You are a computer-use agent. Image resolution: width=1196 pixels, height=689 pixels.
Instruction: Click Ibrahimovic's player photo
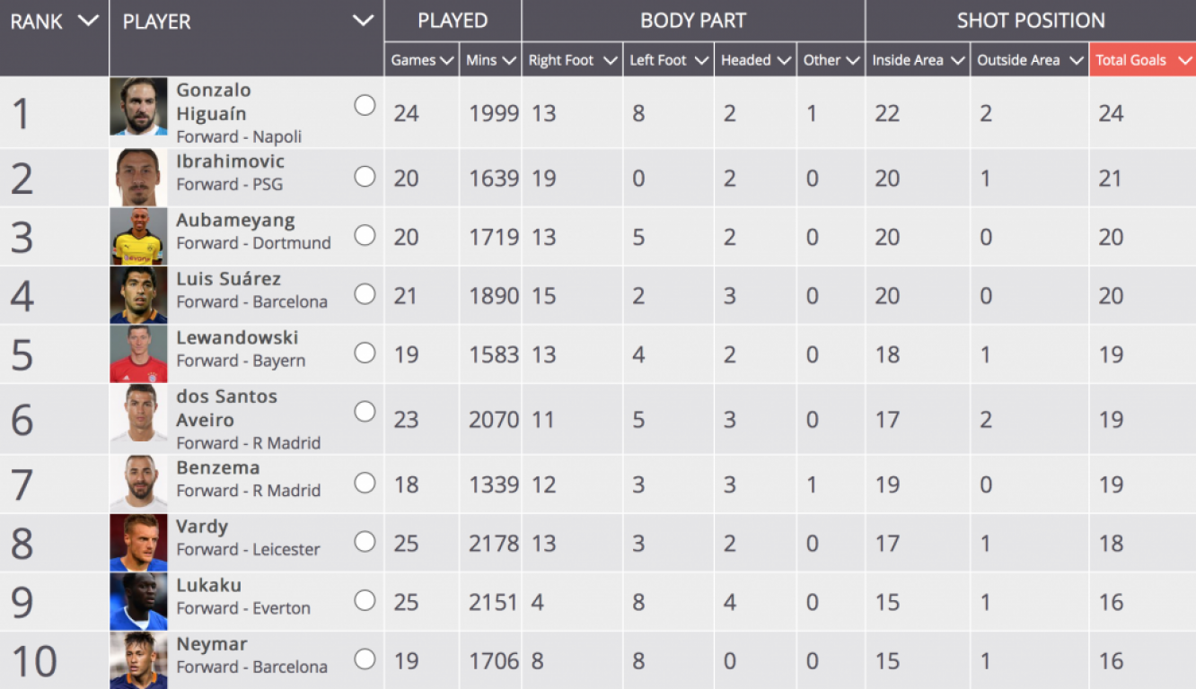pyautogui.click(x=138, y=178)
